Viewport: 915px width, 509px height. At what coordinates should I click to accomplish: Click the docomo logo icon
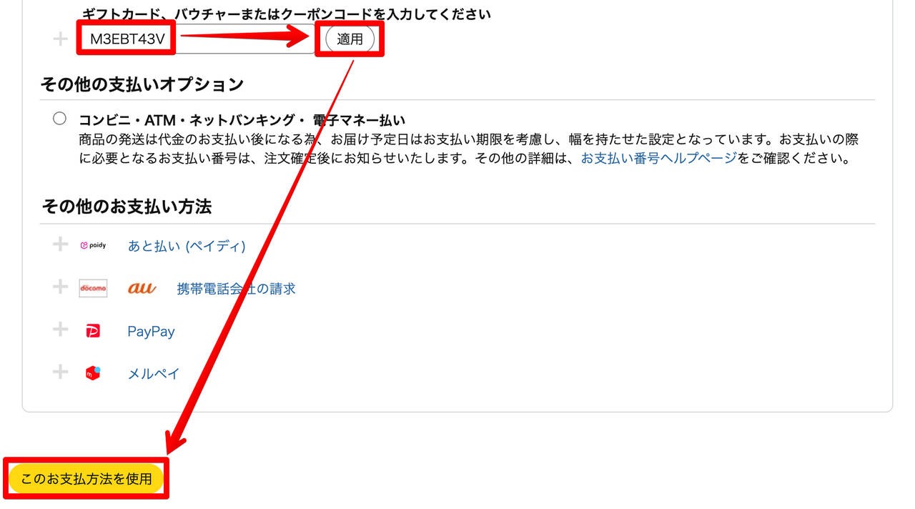point(93,288)
